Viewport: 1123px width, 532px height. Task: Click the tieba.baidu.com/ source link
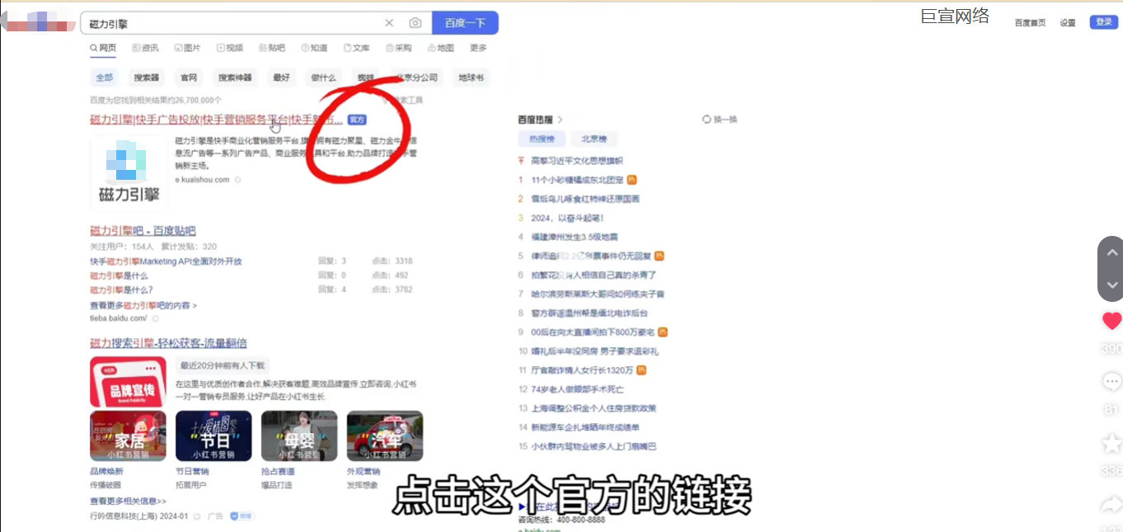point(119,318)
